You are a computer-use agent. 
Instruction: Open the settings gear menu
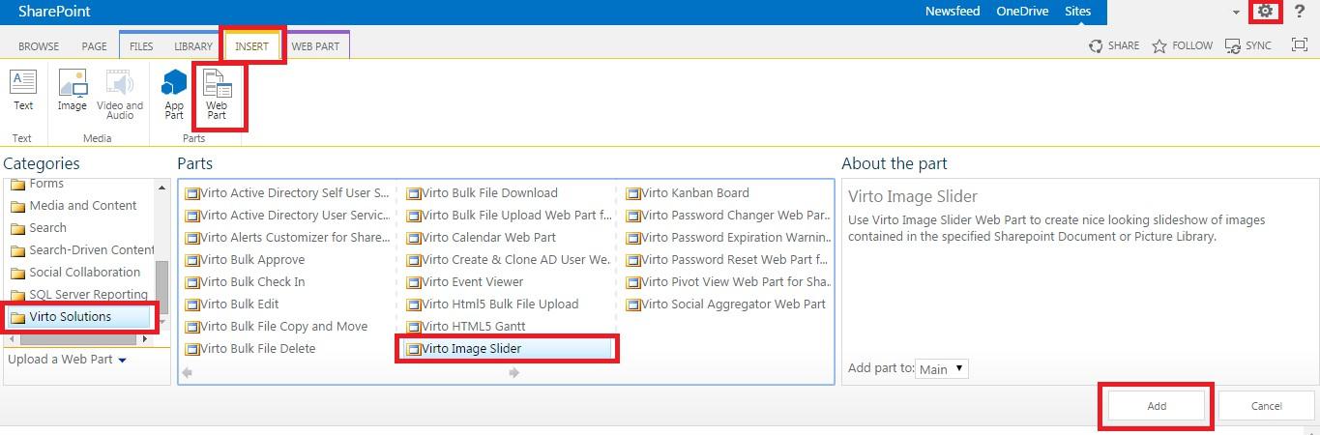[x=1265, y=12]
